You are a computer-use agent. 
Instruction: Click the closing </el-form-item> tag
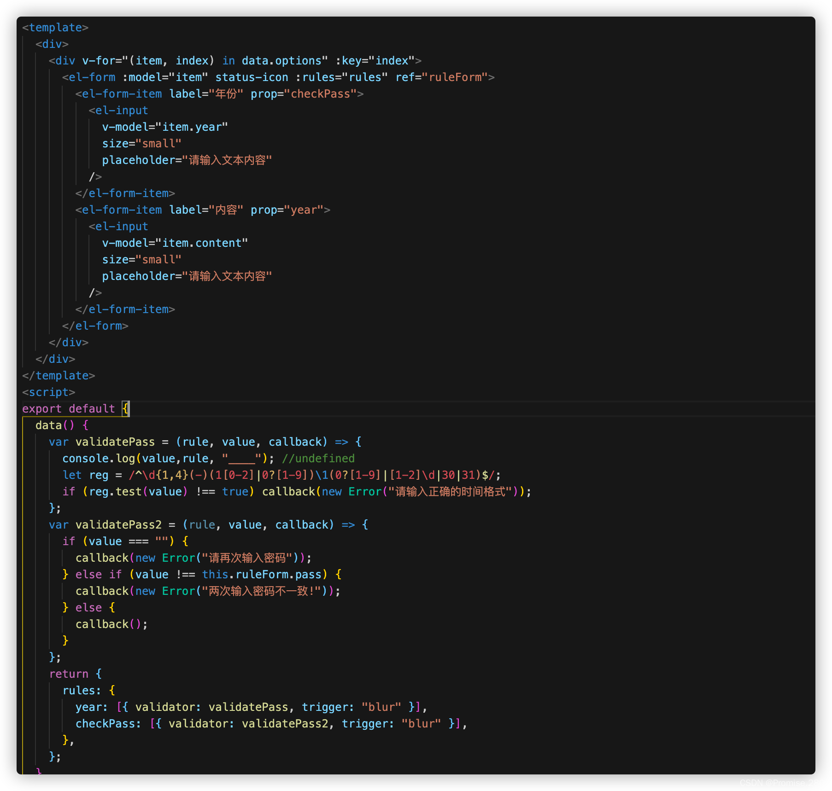coord(127,193)
